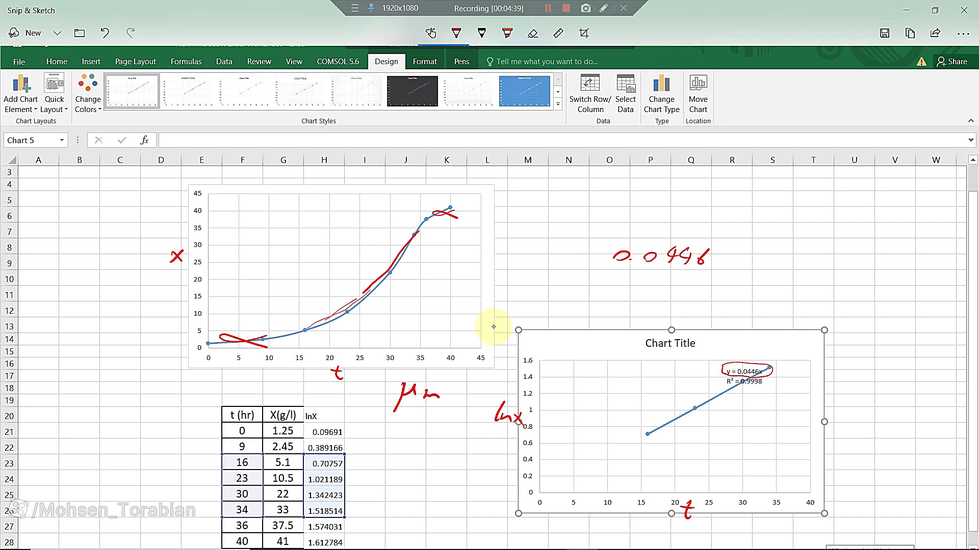Click the Save as icon

[885, 33]
